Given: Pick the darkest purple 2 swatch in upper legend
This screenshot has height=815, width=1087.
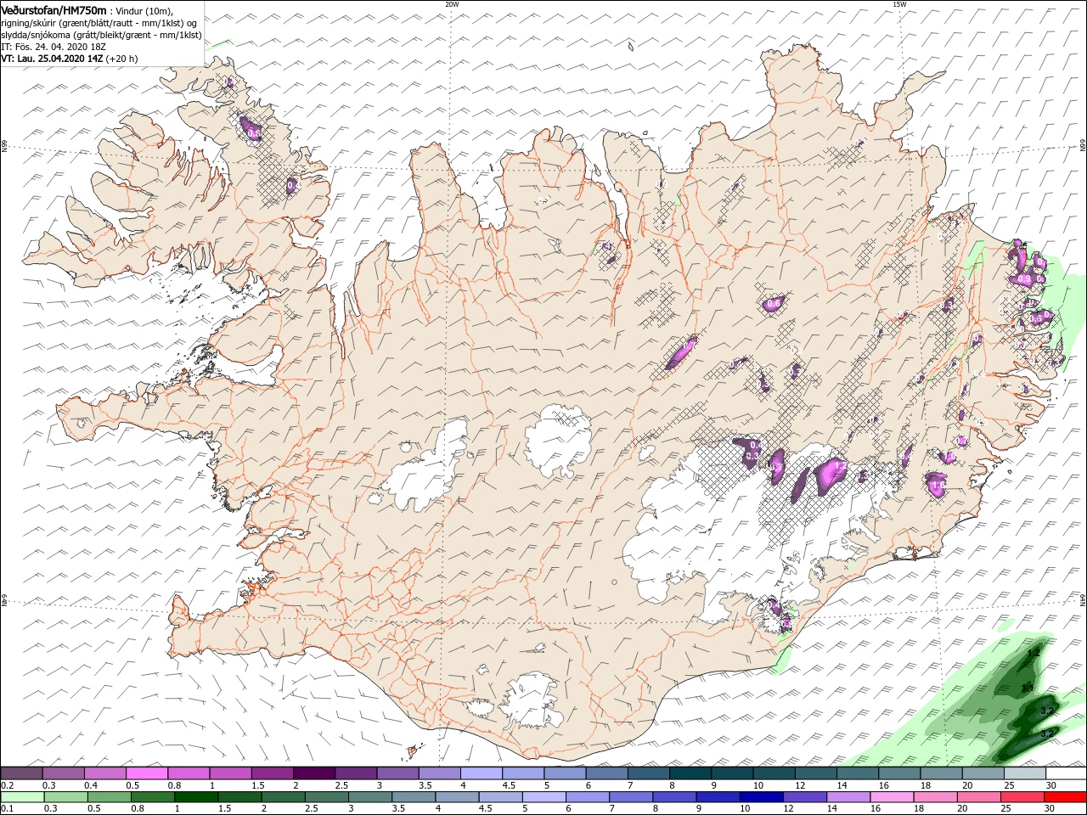Looking at the screenshot, I should tap(314, 773).
